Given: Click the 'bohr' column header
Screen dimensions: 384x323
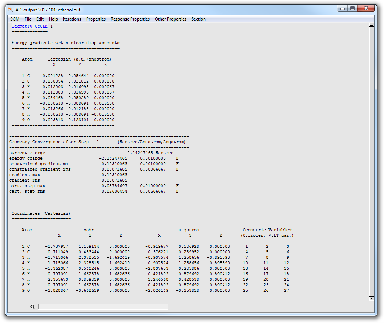Looking at the screenshot, I should [x=89, y=230].
